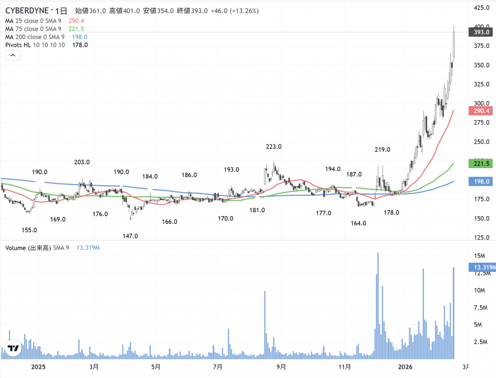Click the Volume SMA 9 legend label

pos(37,248)
